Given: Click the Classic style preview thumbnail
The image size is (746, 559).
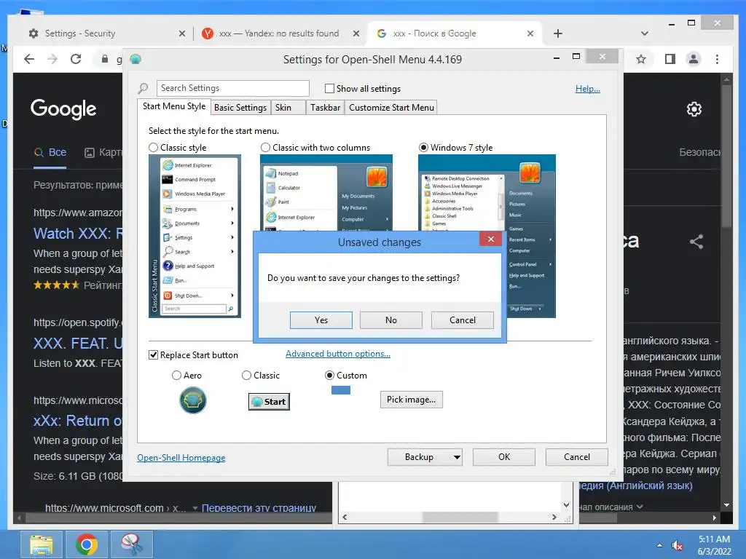Looking at the screenshot, I should [x=195, y=237].
